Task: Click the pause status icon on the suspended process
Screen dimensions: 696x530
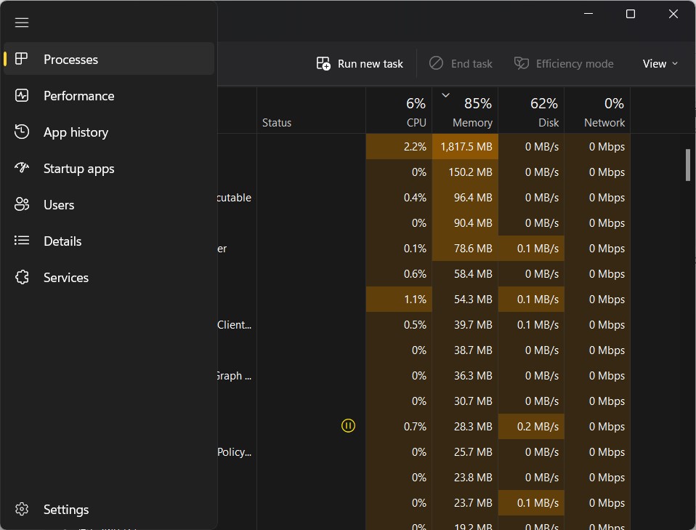Action: pos(348,425)
